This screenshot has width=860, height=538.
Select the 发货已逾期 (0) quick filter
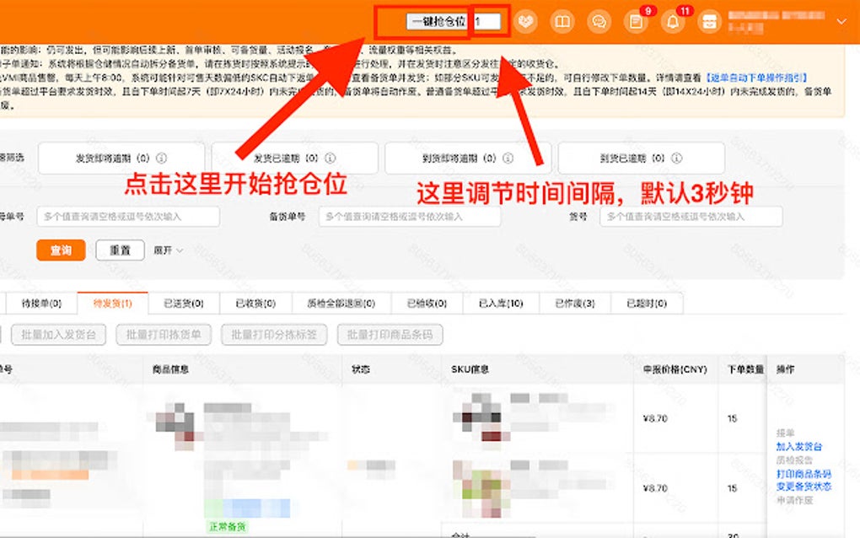(x=294, y=158)
